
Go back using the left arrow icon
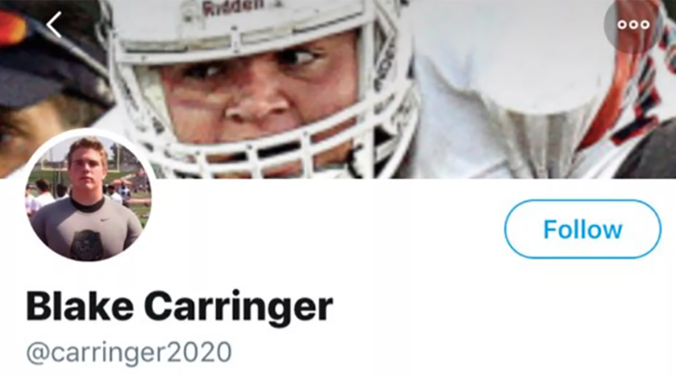pyautogui.click(x=54, y=25)
